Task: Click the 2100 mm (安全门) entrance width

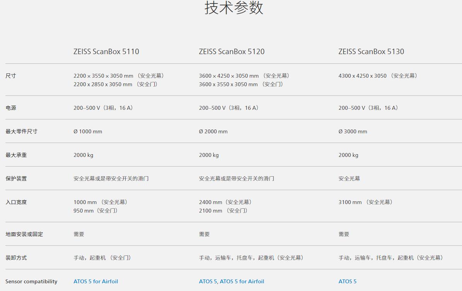Action: (x=223, y=211)
